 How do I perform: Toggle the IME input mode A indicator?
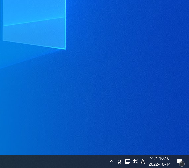pos(143,161)
